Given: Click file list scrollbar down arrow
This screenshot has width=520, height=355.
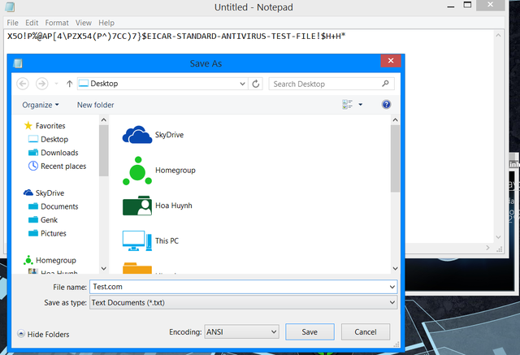Looking at the screenshot, I should [396, 269].
